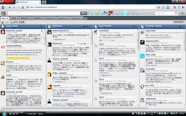186x116 pixels.
Task: Toggle the Chrome-logo social profile avatar
Action: [x=105, y=13]
